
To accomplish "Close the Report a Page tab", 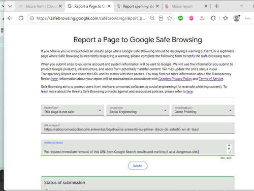I will click(x=109, y=6).
